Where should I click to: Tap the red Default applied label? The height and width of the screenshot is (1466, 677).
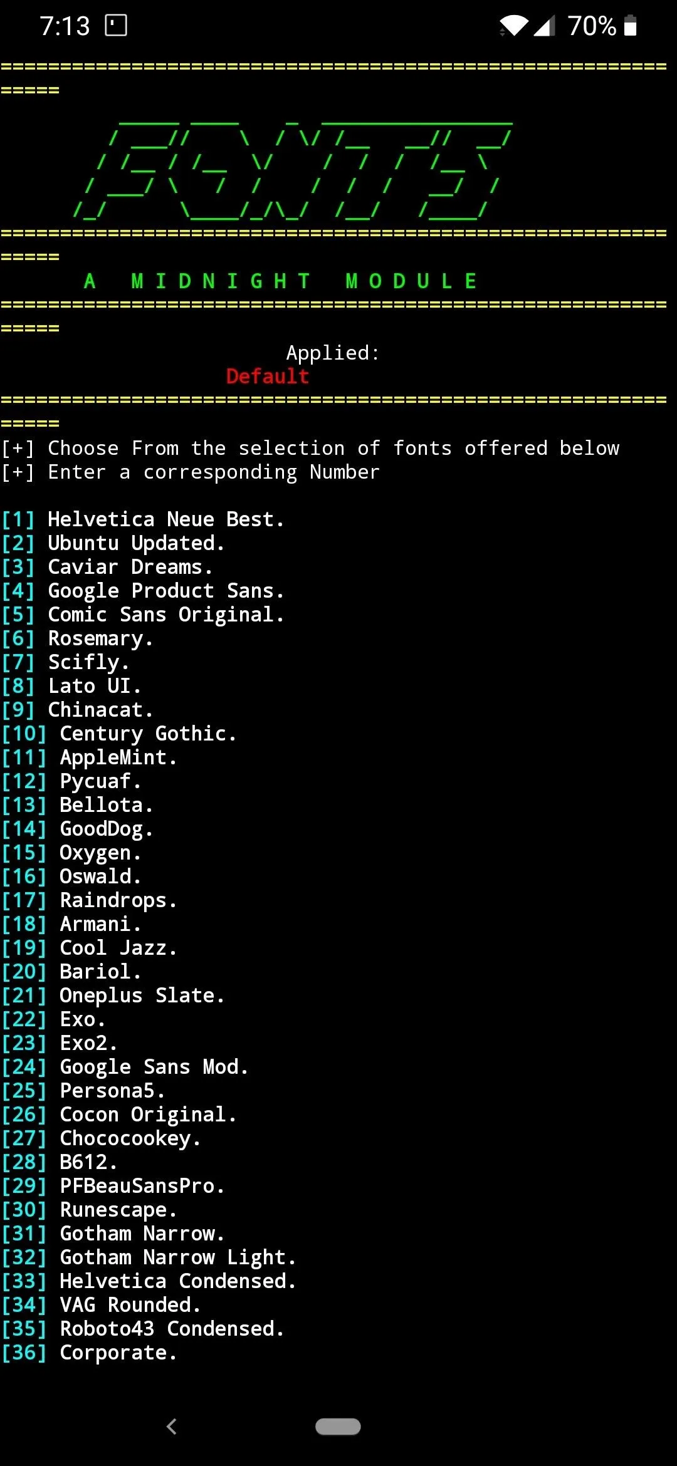pyautogui.click(x=268, y=377)
